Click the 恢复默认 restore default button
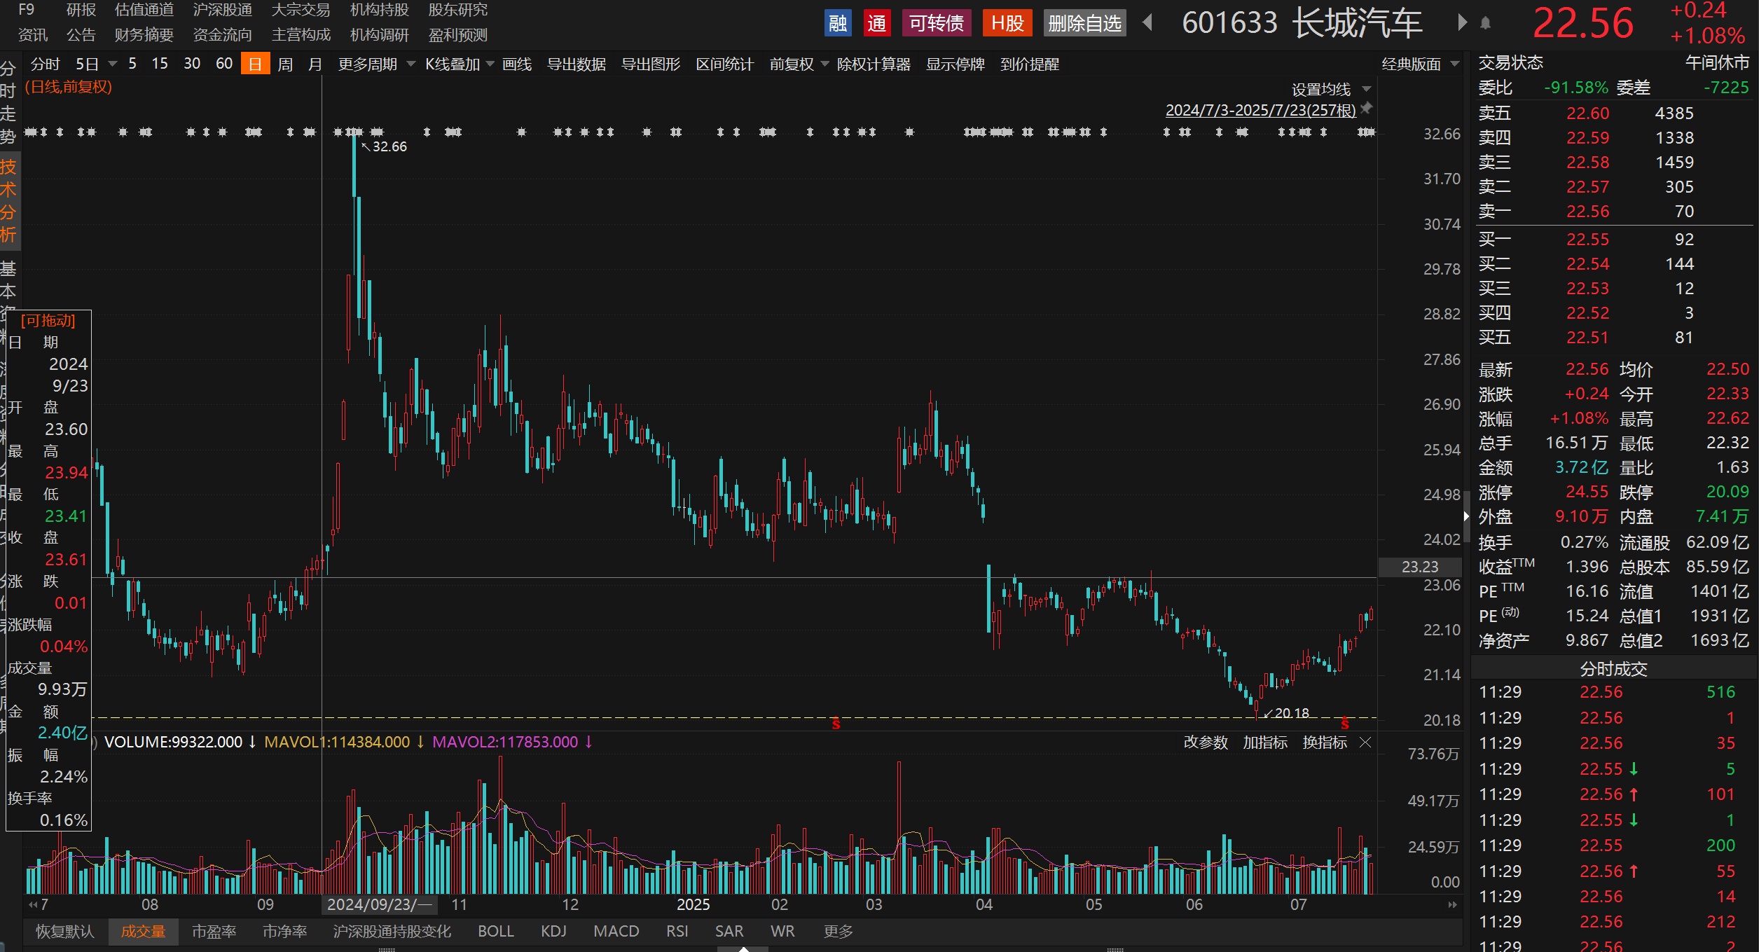The height and width of the screenshot is (952, 1759). (64, 931)
